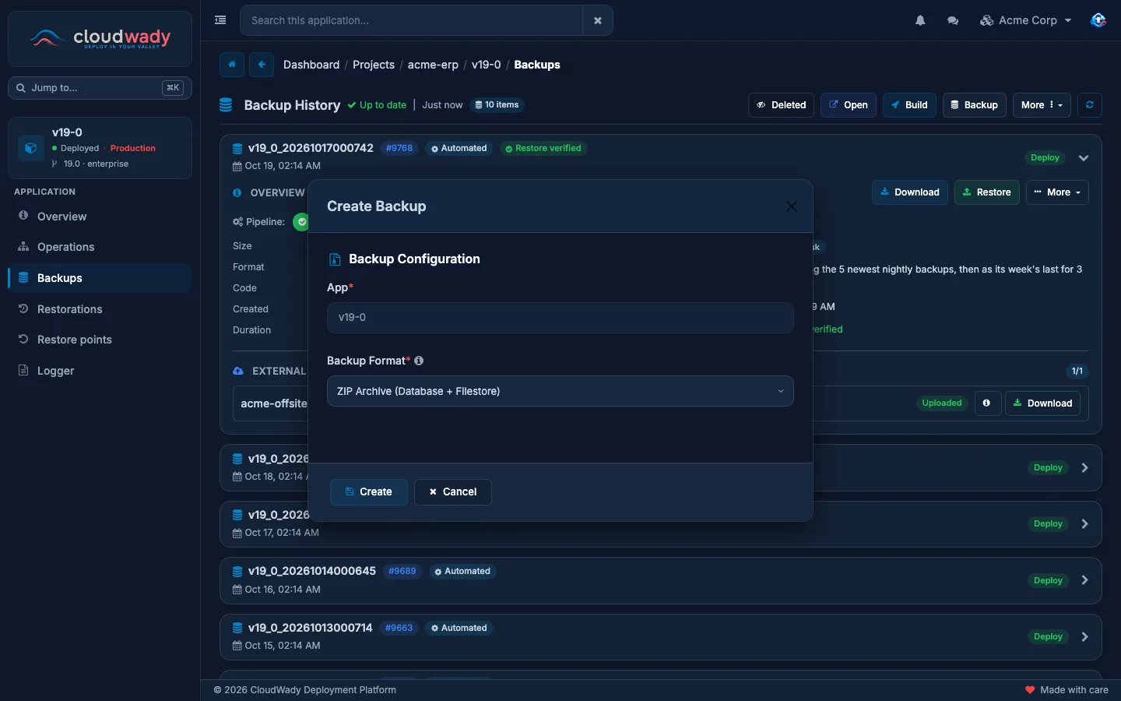Viewport: 1121px width, 701px height.
Task: Open the More dropdown in the header toolbar
Action: coord(1042,105)
